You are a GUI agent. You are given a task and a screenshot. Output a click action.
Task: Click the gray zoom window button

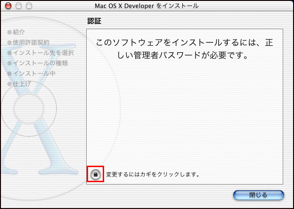click(x=29, y=6)
